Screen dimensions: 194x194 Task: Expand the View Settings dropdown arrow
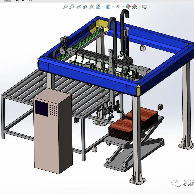point(150,7)
